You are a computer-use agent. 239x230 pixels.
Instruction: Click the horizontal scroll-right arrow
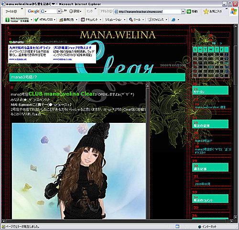[232, 221]
